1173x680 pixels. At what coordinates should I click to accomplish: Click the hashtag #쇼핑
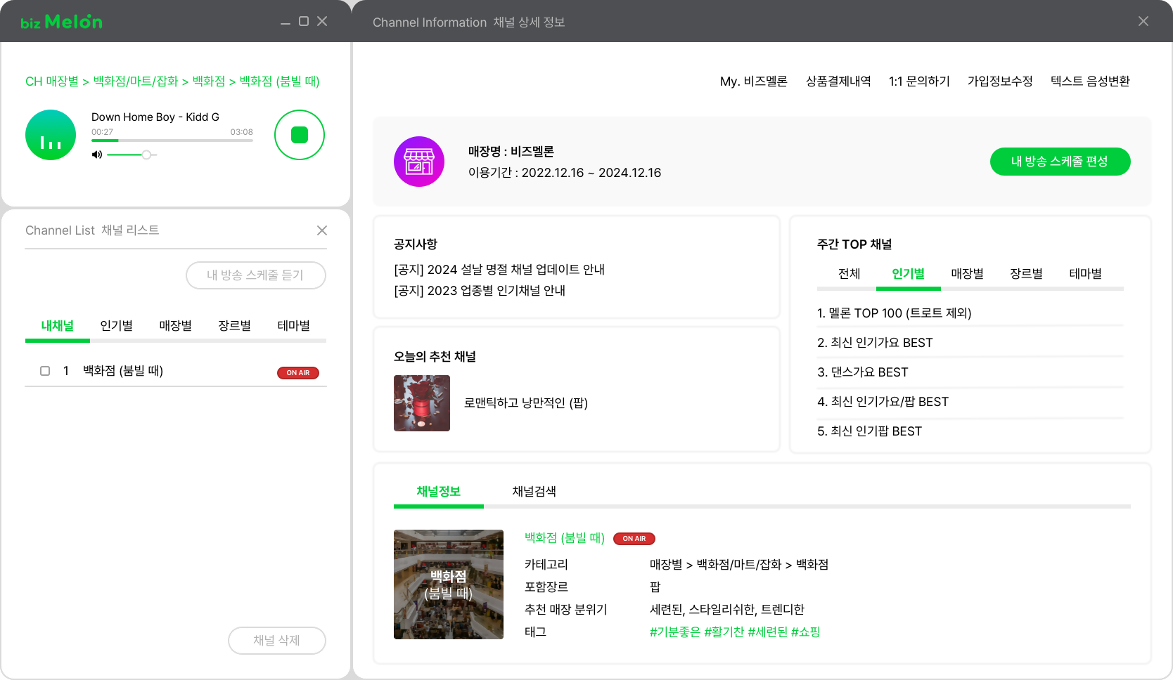[x=806, y=632]
